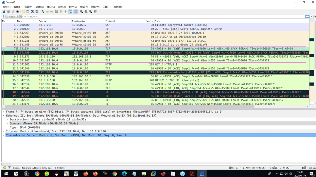This screenshot has width=316, height=177.
Task: Reset text zoom to normal size
Action: coord(91,12)
